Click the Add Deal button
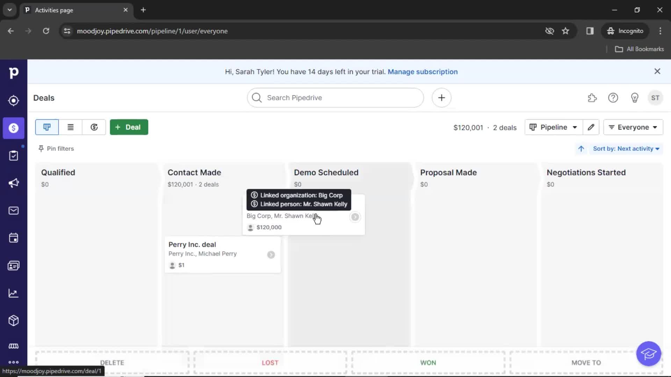The width and height of the screenshot is (671, 377). [x=129, y=127]
